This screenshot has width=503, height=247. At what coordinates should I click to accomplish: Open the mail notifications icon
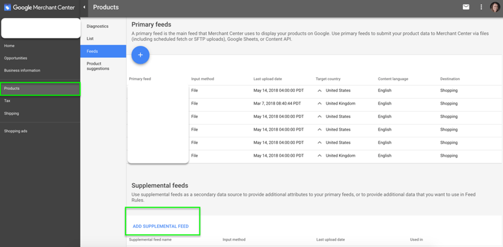point(466,7)
